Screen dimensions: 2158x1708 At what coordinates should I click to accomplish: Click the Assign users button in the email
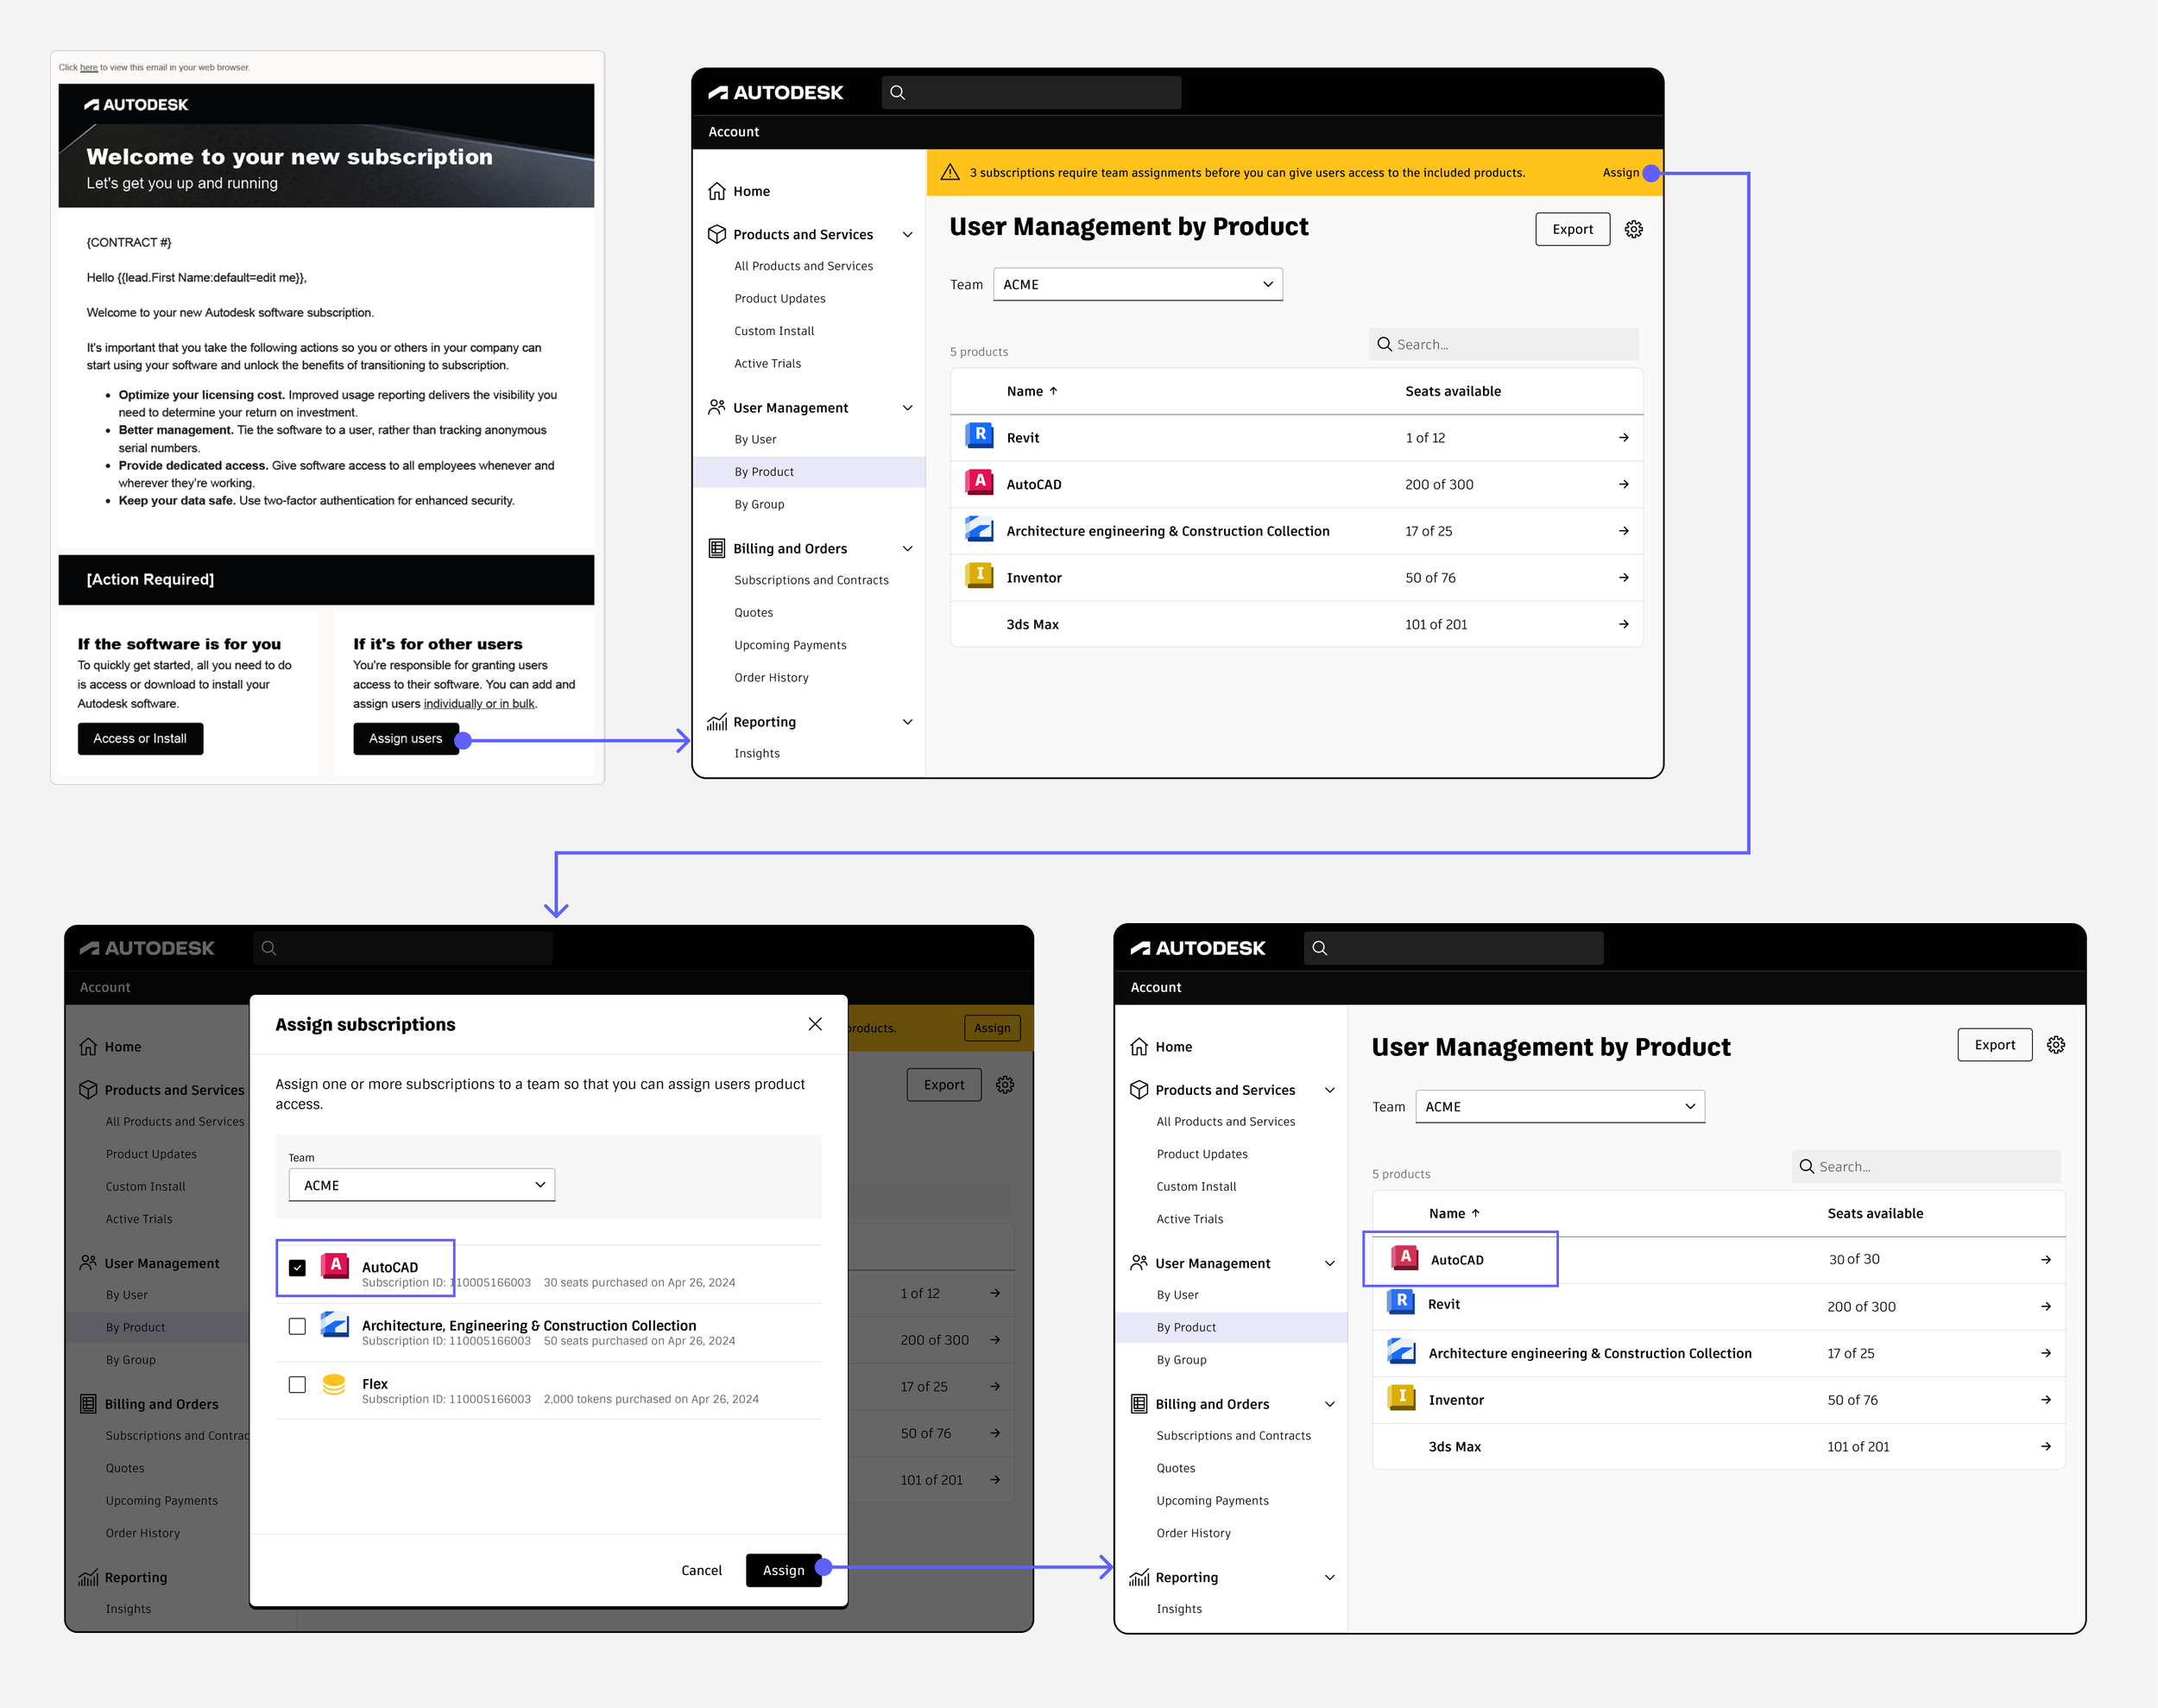coord(406,738)
